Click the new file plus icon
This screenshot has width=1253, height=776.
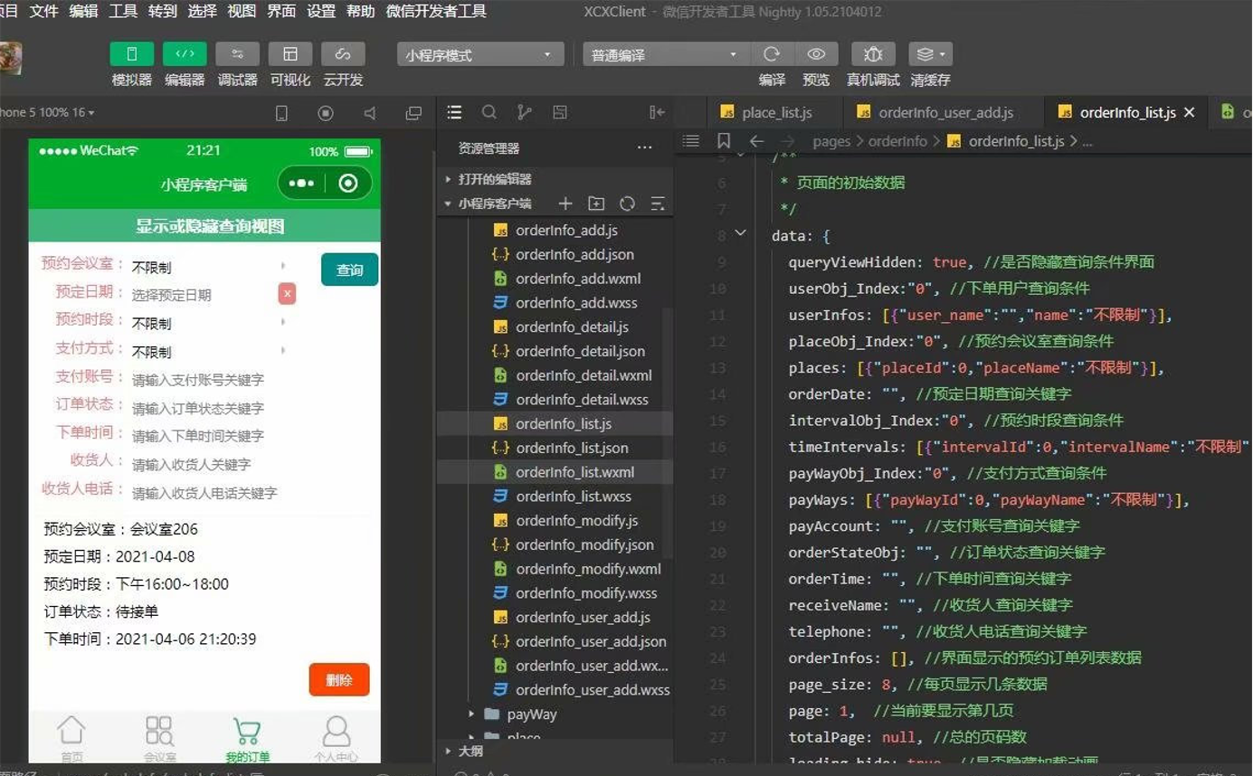coord(565,203)
